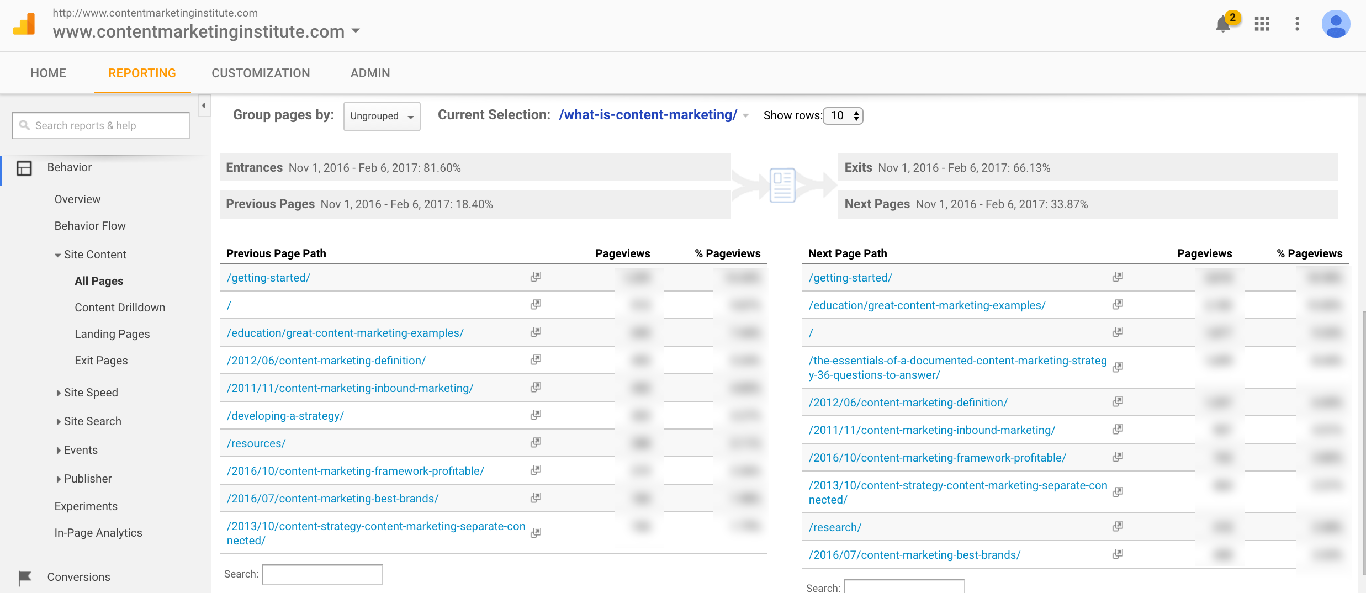The width and height of the screenshot is (1366, 593).
Task: Open /research/ external link icon
Action: [x=1118, y=527]
